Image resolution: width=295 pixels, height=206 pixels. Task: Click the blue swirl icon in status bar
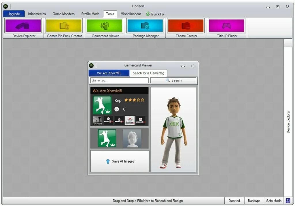point(288,201)
